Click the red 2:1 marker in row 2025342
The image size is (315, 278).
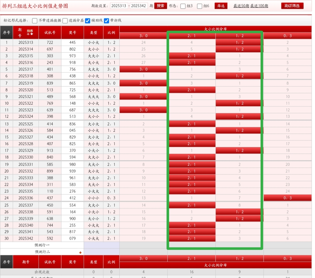[x=192, y=238]
